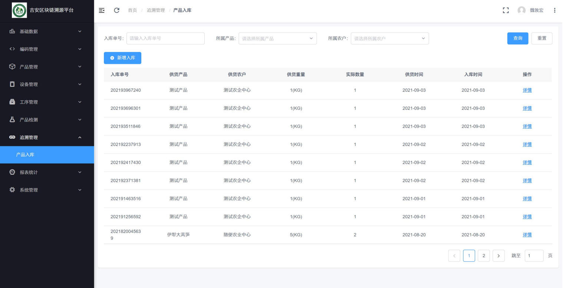Expand the 设备管理 menu section
This screenshot has width=563, height=288.
47,85
